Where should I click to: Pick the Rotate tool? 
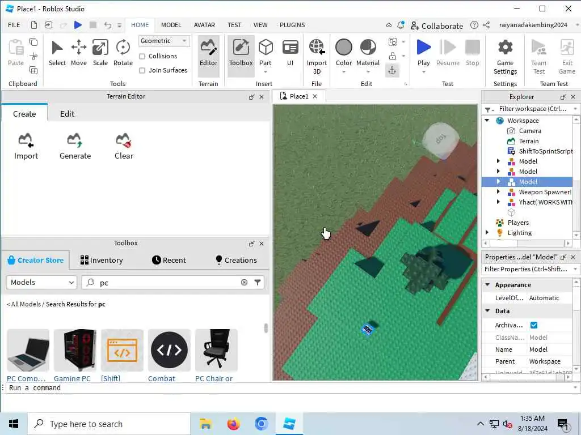pos(123,53)
